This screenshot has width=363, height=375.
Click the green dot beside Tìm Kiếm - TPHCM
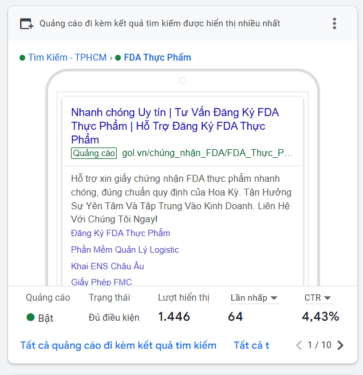[22, 58]
